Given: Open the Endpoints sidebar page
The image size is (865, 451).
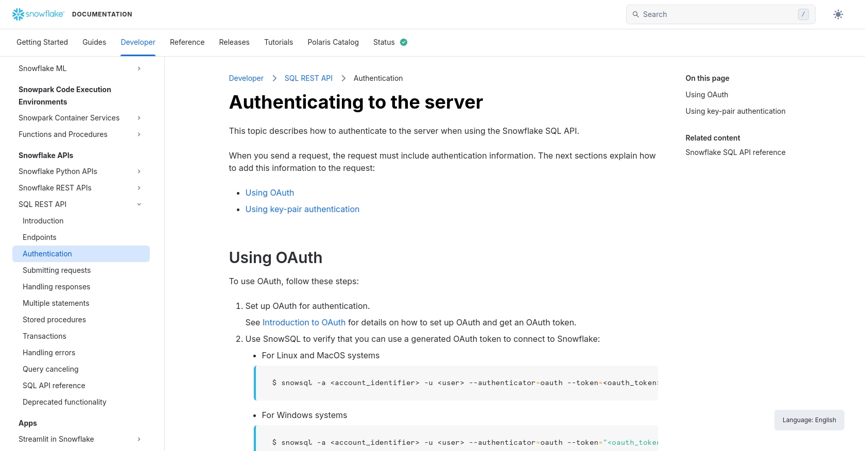Looking at the screenshot, I should pyautogui.click(x=40, y=237).
